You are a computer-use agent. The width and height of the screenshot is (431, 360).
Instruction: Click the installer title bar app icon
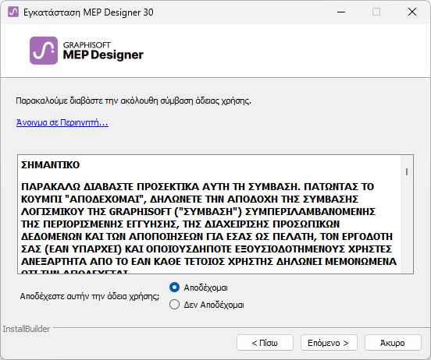pyautogui.click(x=13, y=12)
